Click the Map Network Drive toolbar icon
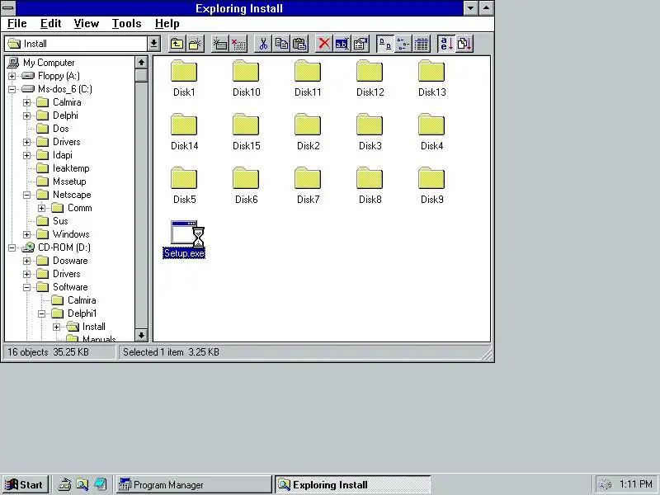Image resolution: width=660 pixels, height=495 pixels. pyautogui.click(x=219, y=44)
